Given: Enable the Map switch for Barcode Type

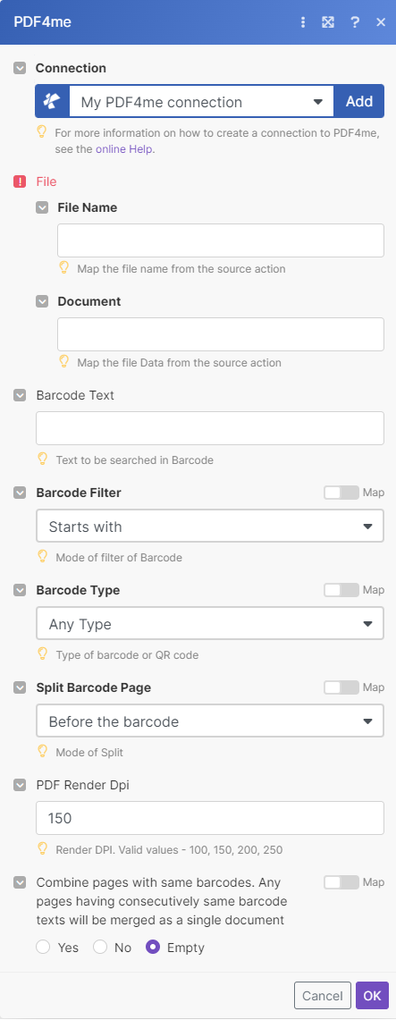Looking at the screenshot, I should 341,590.
